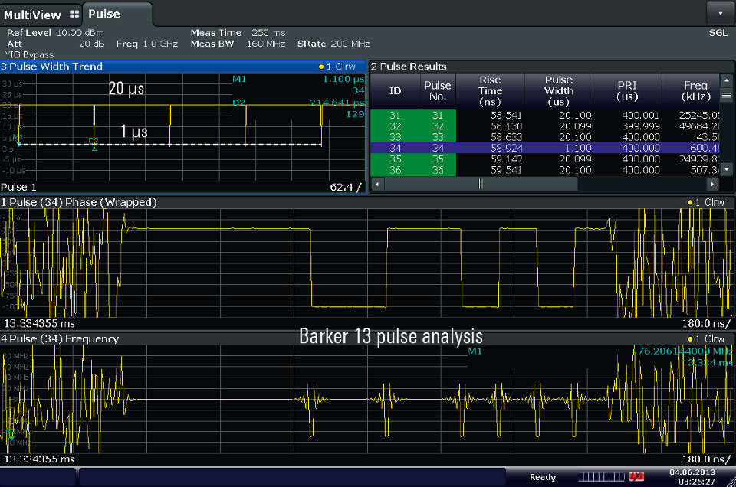Click the PRI column header
Screen dimensions: 736x487
click(628, 90)
